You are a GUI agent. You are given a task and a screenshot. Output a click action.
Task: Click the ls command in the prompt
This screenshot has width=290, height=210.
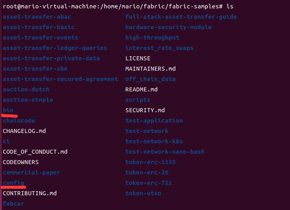[230, 7]
